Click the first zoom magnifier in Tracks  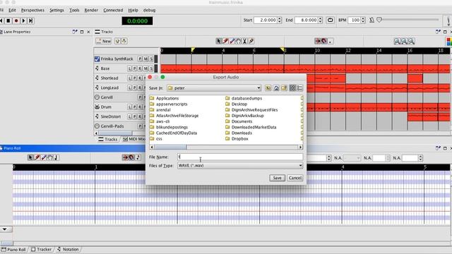(x=397, y=41)
